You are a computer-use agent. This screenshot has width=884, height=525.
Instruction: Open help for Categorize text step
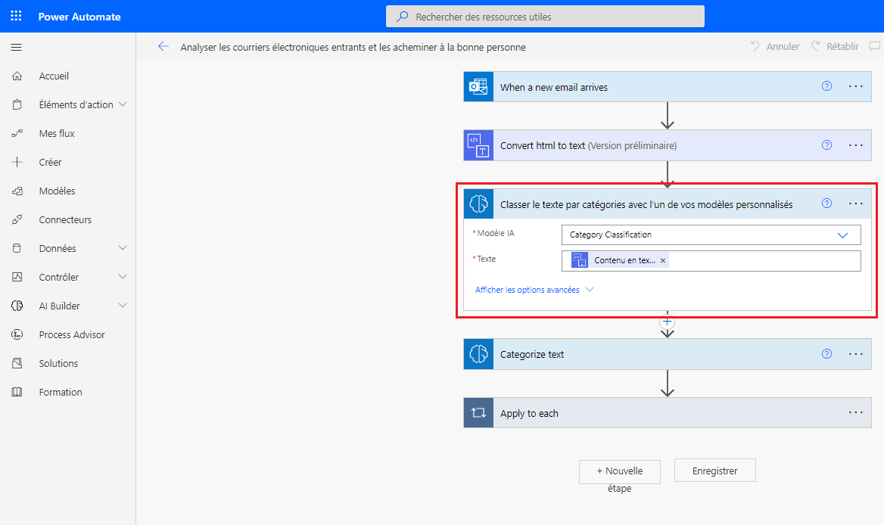click(x=826, y=354)
